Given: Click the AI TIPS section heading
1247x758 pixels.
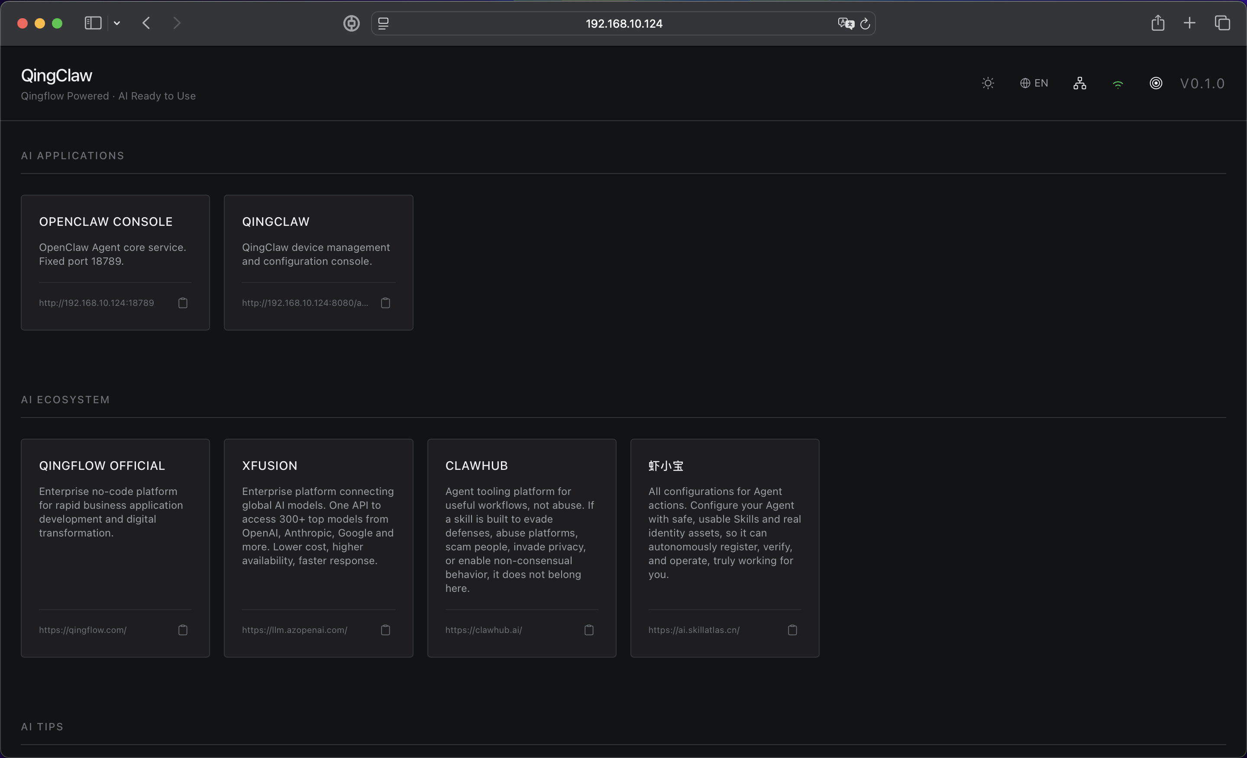Looking at the screenshot, I should pyautogui.click(x=42, y=727).
